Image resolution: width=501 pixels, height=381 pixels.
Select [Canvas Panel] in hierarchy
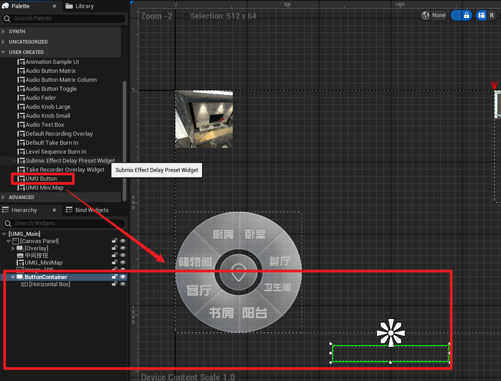coord(39,241)
